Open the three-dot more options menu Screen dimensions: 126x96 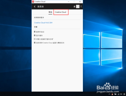point(81,6)
